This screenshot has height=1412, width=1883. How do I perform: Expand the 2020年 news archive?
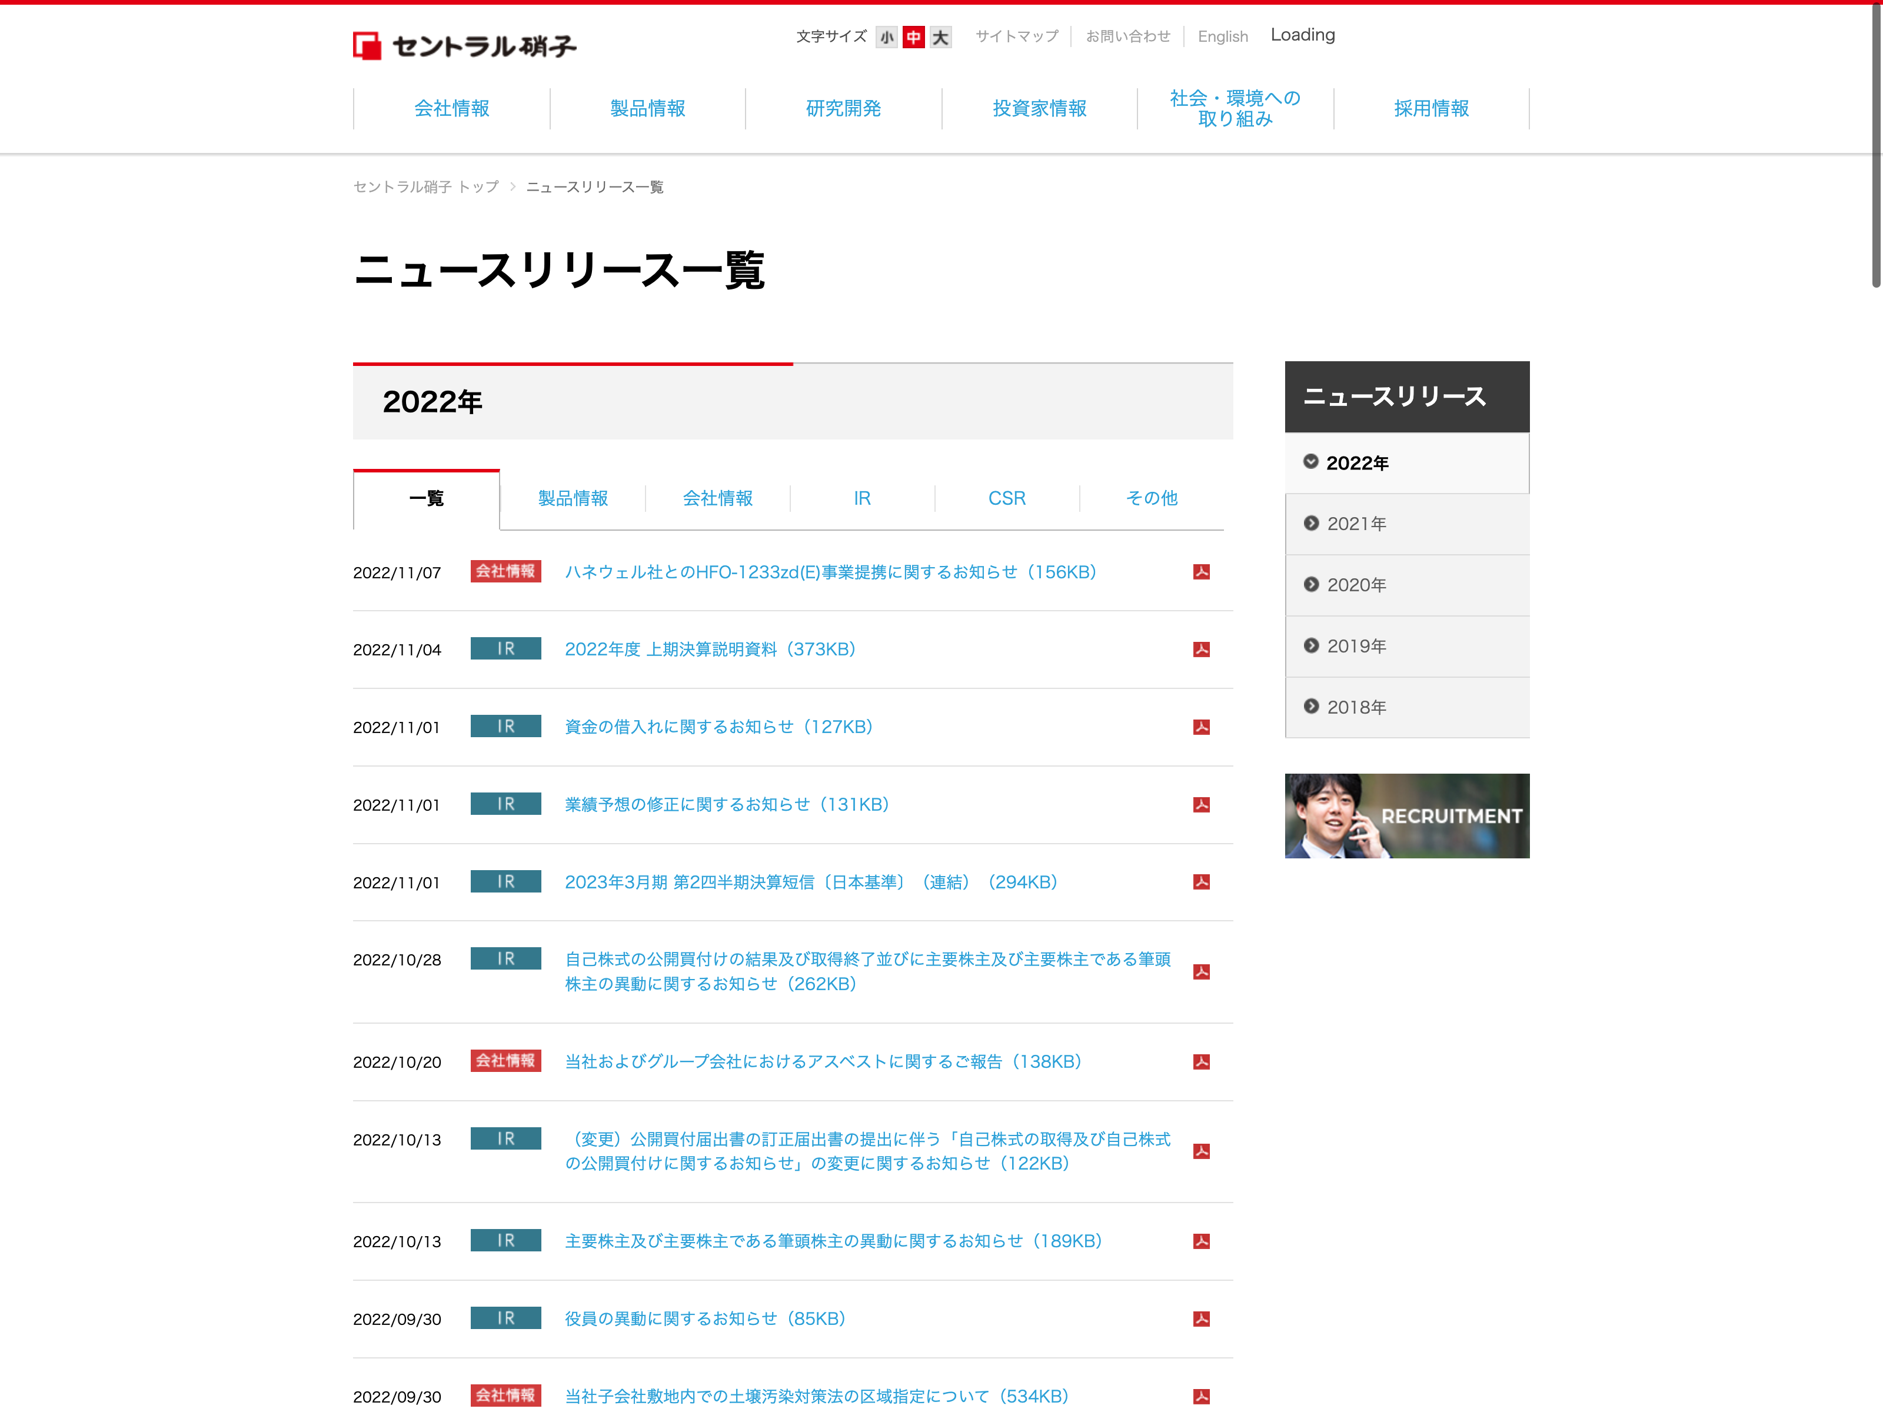pyautogui.click(x=1356, y=585)
